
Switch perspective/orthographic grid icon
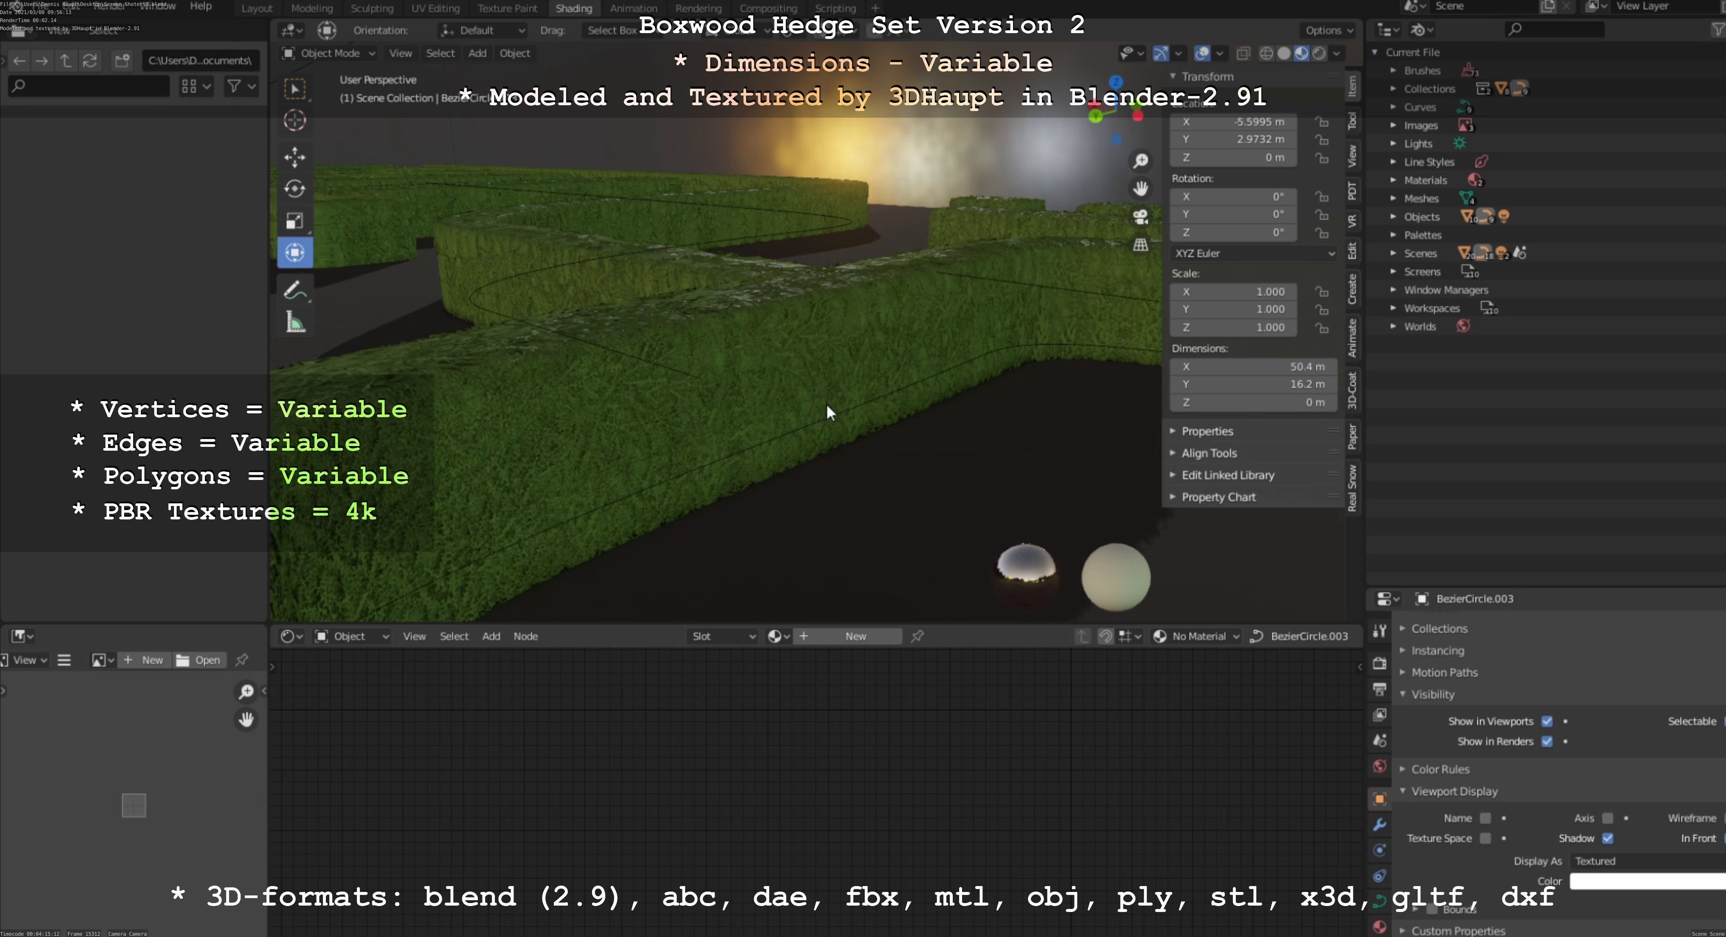(x=1140, y=245)
